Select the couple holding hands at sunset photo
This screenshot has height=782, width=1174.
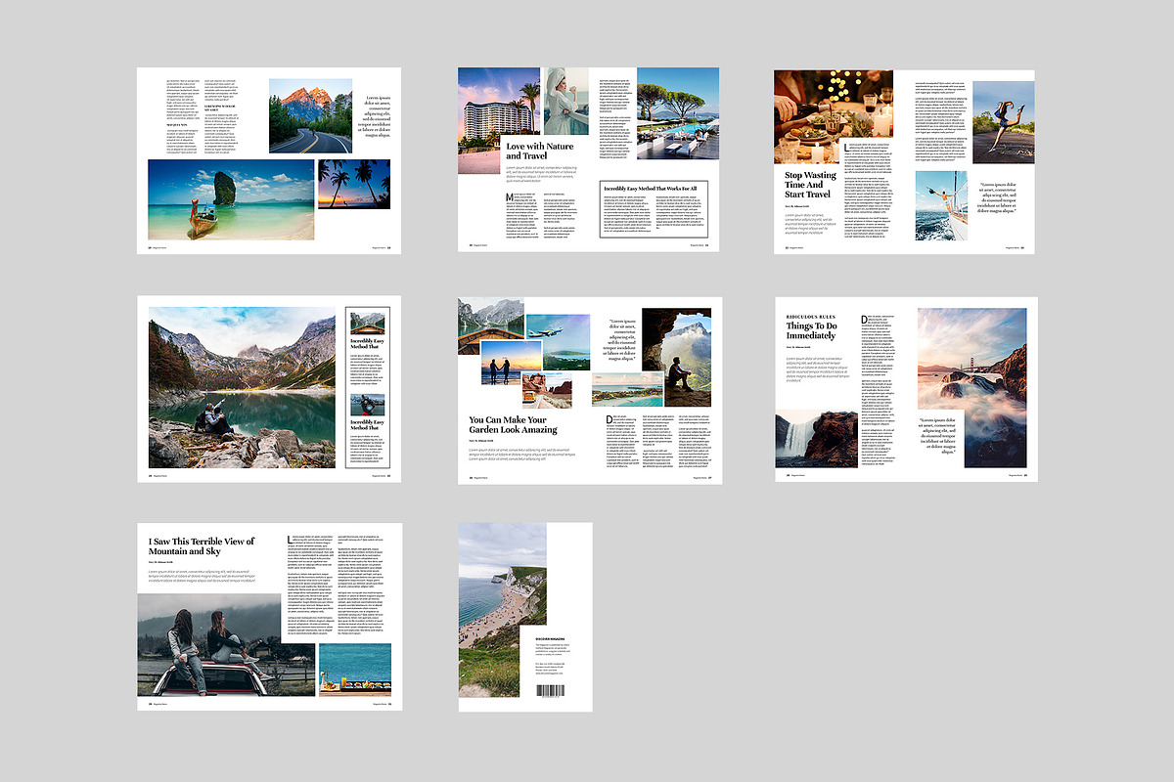tap(511, 363)
